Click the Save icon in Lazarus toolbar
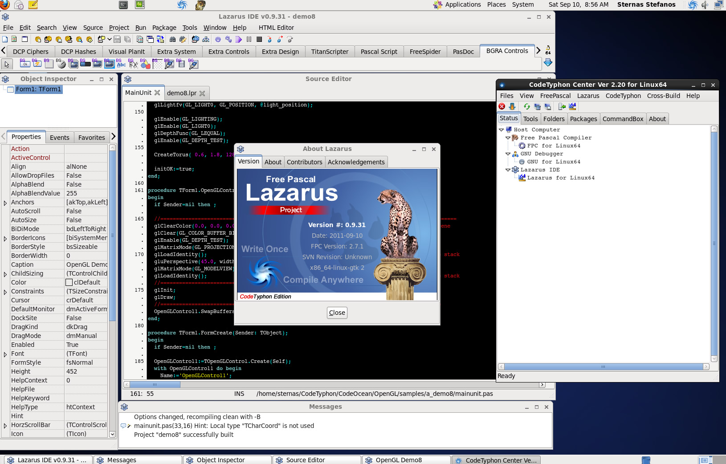The image size is (726, 464). point(117,39)
